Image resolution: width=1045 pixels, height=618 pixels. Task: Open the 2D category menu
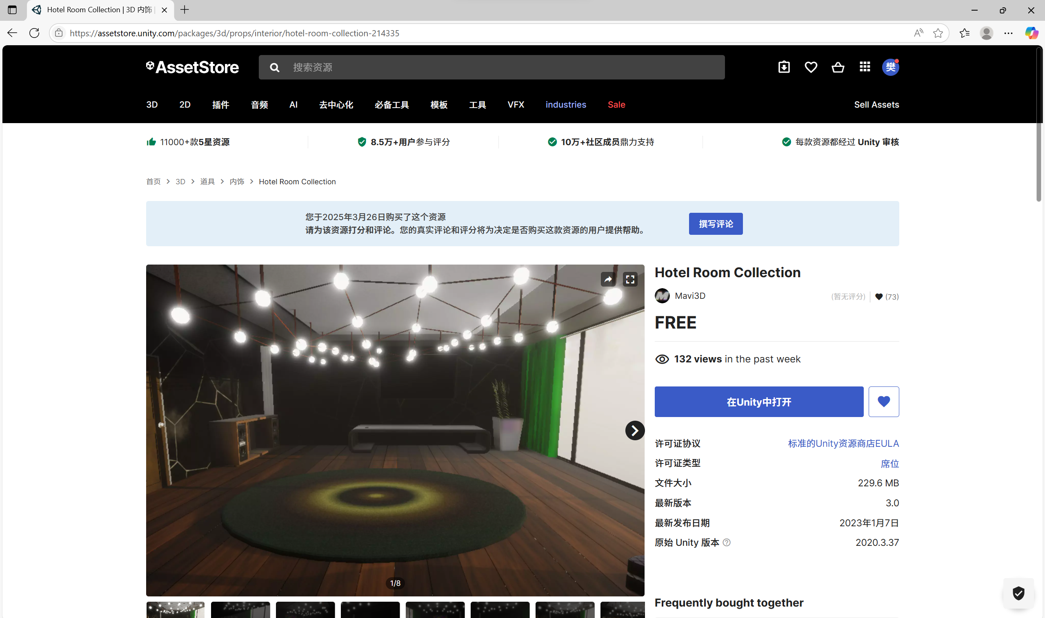[185, 104]
